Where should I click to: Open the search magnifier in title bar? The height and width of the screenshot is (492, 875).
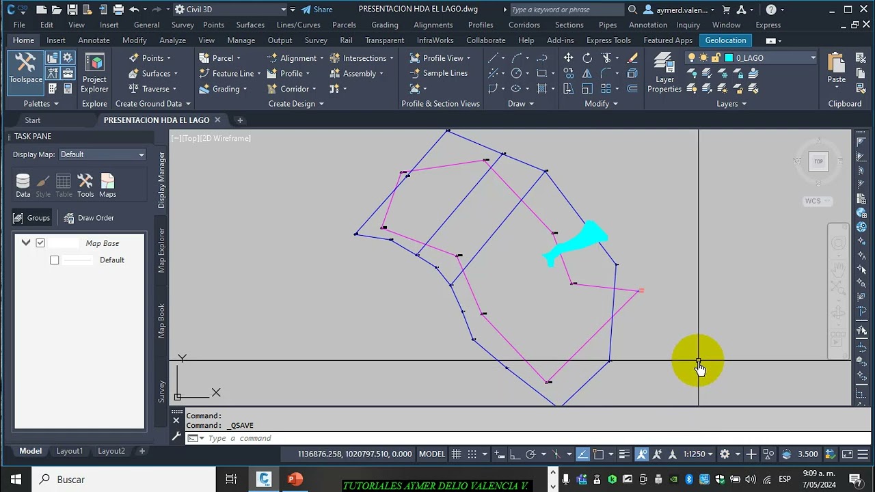click(x=632, y=10)
